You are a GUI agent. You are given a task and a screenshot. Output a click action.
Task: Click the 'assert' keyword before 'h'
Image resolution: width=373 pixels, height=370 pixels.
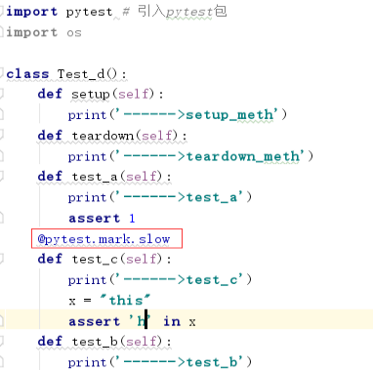pos(95,321)
